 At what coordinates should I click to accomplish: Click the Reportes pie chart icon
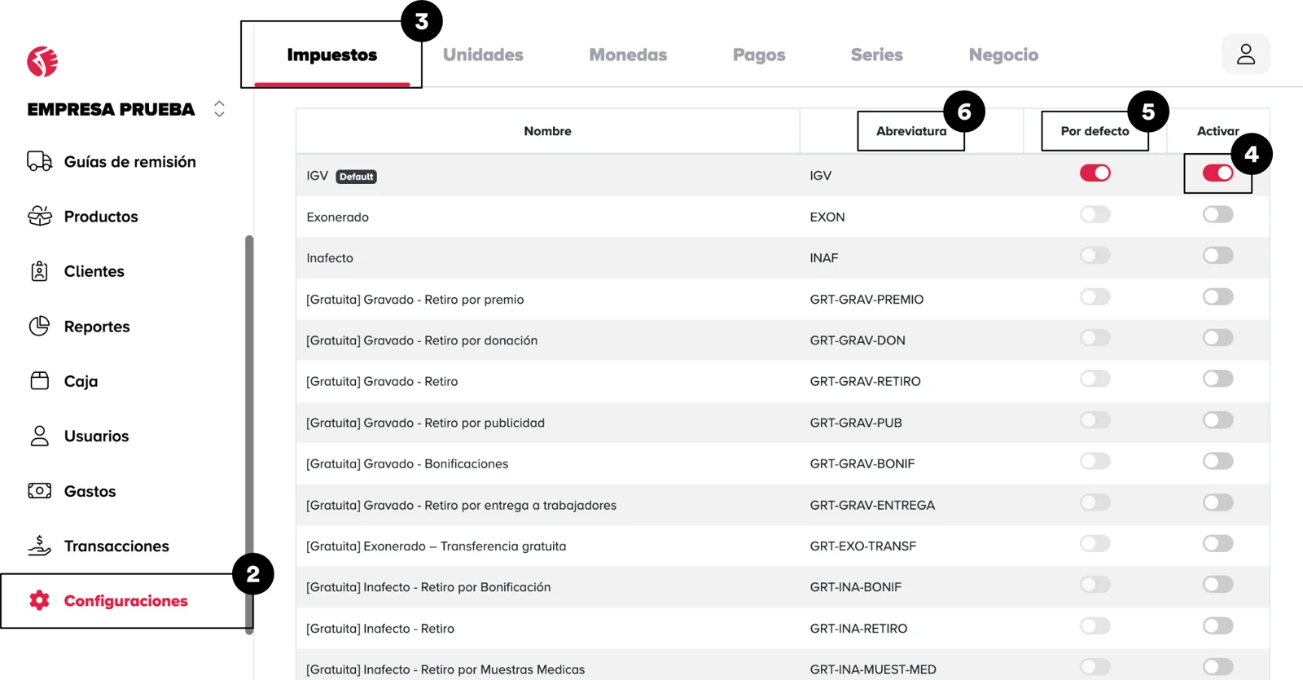39,326
